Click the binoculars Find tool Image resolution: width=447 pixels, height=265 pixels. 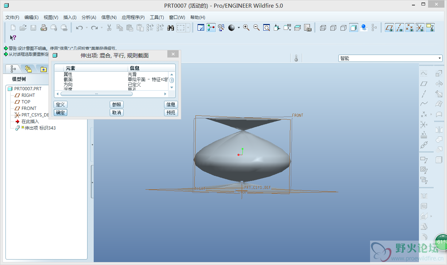coord(170,28)
